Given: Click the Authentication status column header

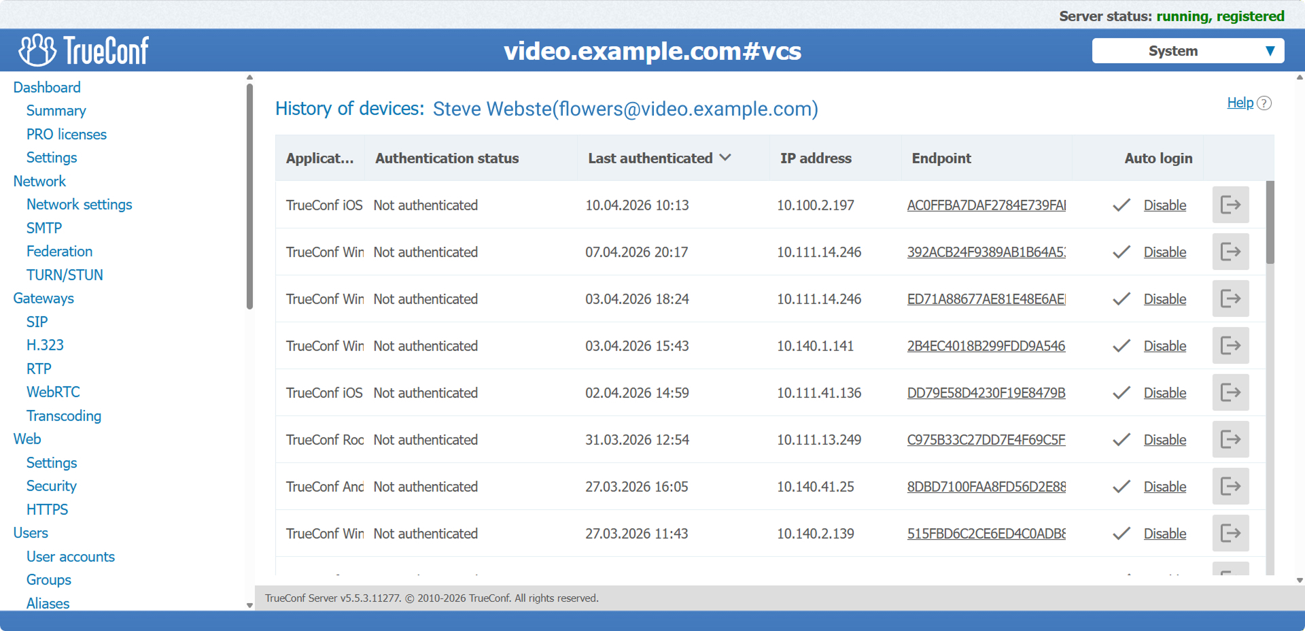Looking at the screenshot, I should click(447, 158).
